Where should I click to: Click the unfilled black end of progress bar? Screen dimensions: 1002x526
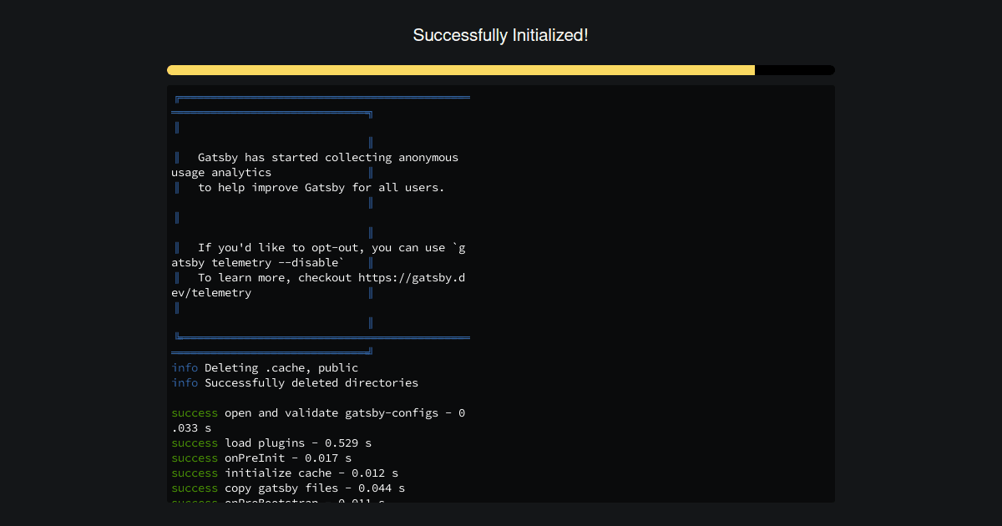click(793, 70)
